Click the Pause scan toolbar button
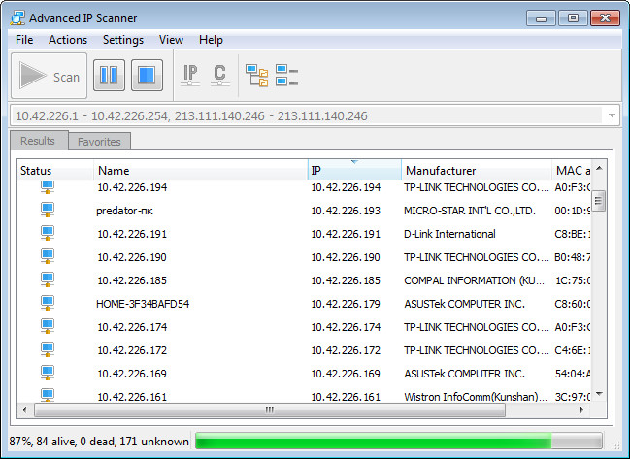The image size is (630, 459). 109,76
